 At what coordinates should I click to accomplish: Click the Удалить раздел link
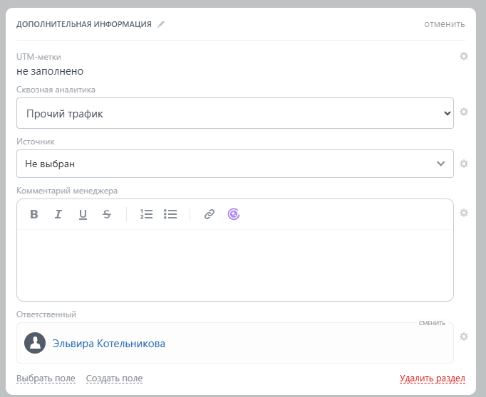coord(433,379)
